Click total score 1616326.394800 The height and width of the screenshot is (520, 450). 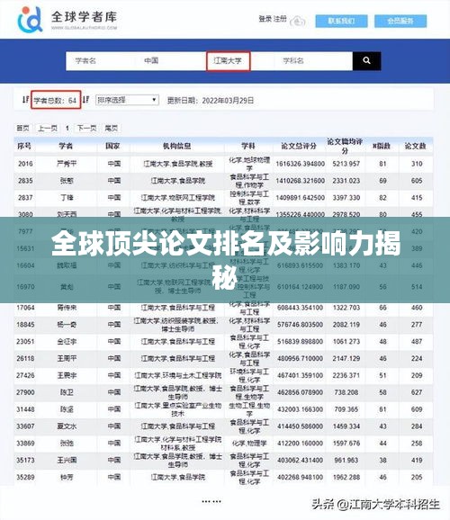click(x=300, y=164)
